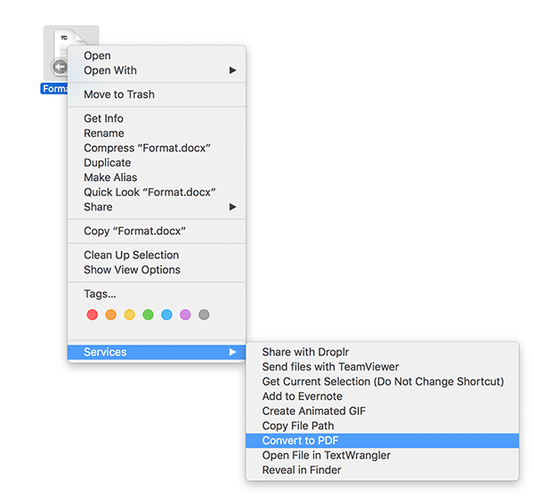Select the Format file name label
Viewport: 534px width, 504px height.
pos(54,89)
